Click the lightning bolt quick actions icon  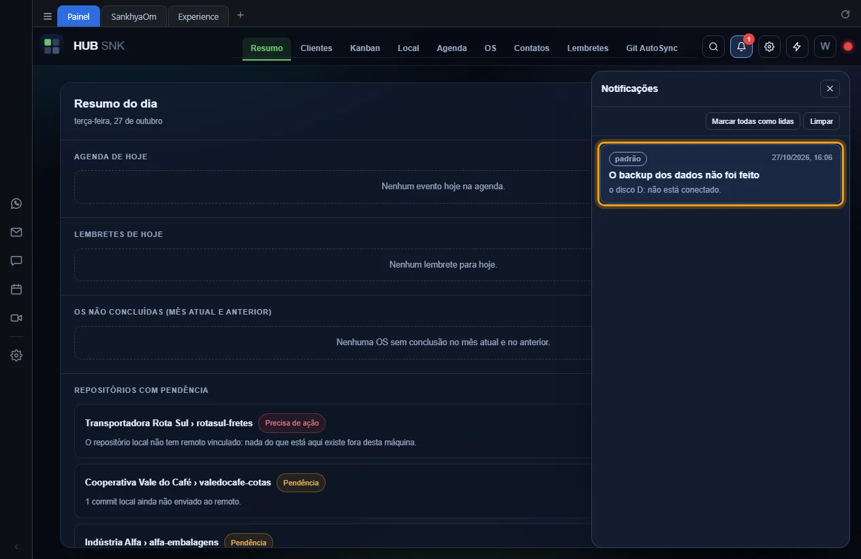[x=798, y=46]
